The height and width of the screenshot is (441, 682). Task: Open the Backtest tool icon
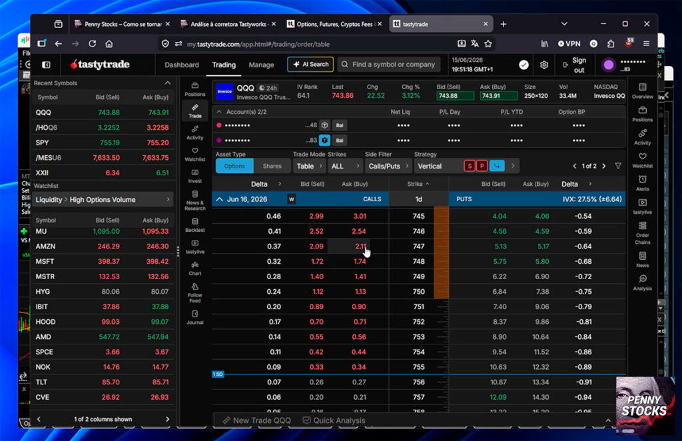[x=195, y=225]
